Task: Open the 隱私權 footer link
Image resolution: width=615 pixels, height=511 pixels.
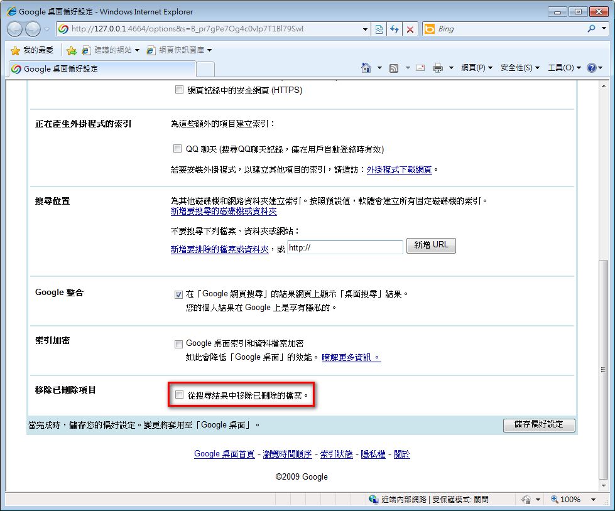Action: (373, 454)
